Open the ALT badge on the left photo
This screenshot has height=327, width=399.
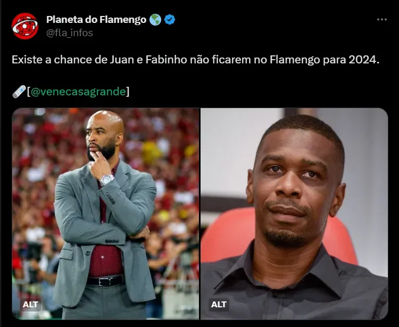point(30,304)
